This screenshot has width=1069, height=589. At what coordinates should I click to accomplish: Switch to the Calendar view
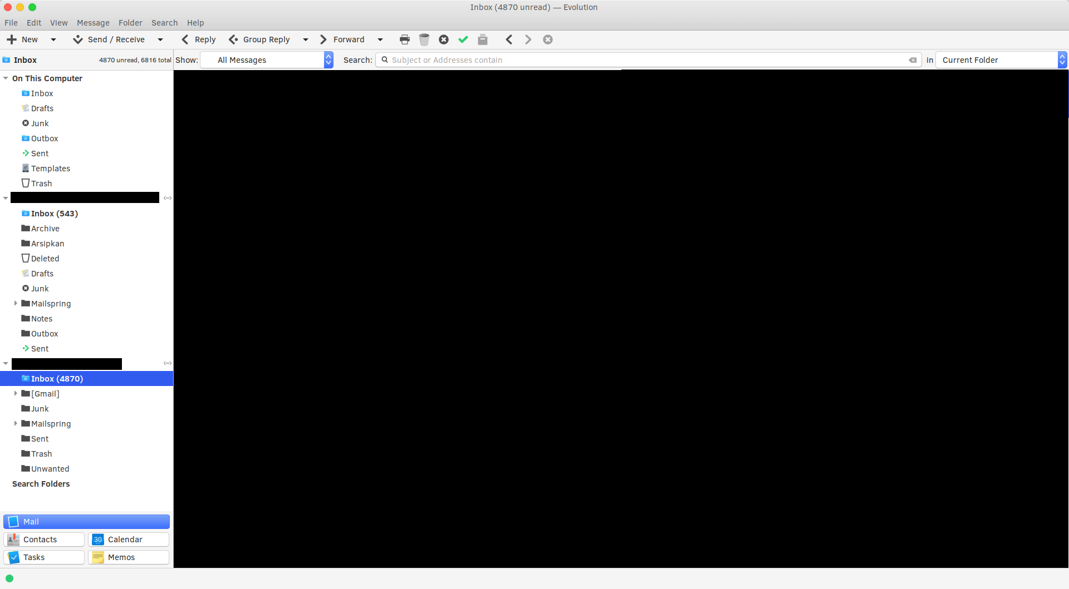click(x=128, y=539)
